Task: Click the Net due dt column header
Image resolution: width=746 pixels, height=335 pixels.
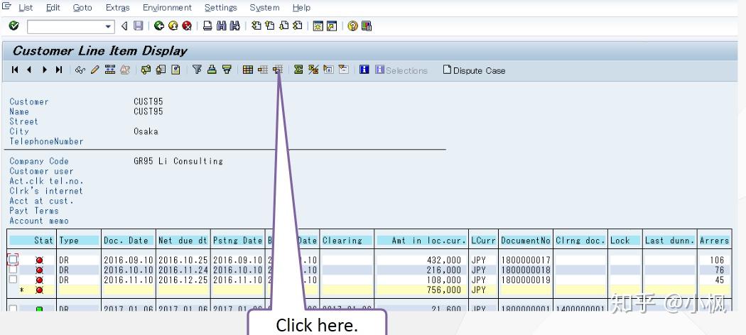Action: click(183, 241)
